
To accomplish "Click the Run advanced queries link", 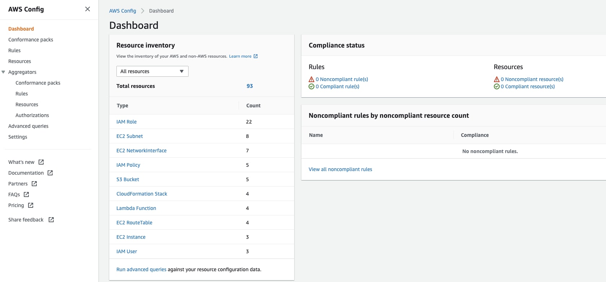I will 141,269.
